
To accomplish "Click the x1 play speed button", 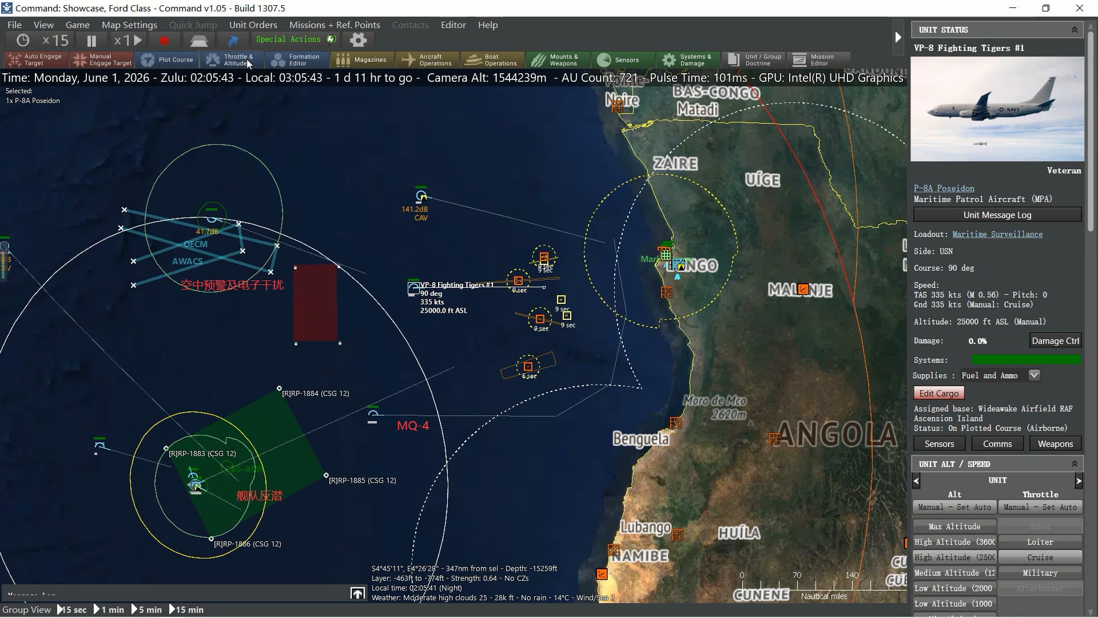I will click(x=128, y=41).
